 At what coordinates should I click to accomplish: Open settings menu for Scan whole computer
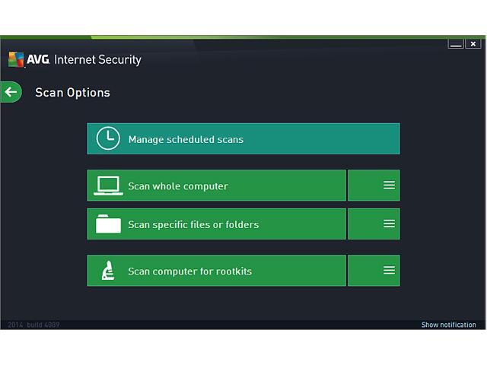389,186
